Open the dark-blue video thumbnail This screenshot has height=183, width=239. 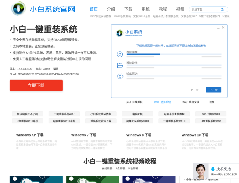(x=149, y=179)
